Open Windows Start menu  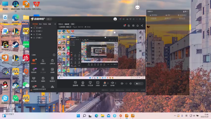78,116
